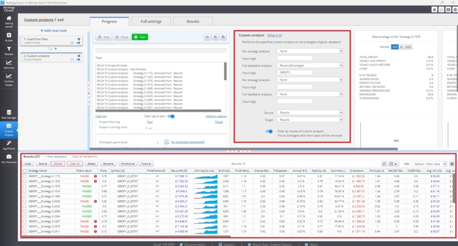This screenshot has height=246, width=458.
Task: Click the Delete button in databank toolbar
Action: (58, 164)
